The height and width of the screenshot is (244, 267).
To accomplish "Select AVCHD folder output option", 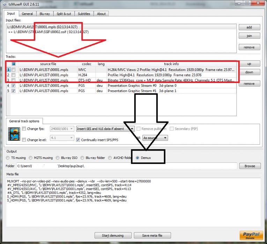I will click(110, 158).
